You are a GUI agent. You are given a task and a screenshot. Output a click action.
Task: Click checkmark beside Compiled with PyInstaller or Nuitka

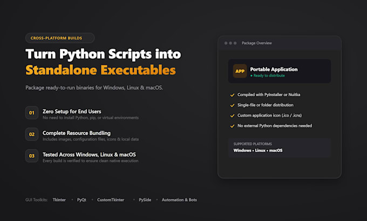pyautogui.click(x=232, y=95)
